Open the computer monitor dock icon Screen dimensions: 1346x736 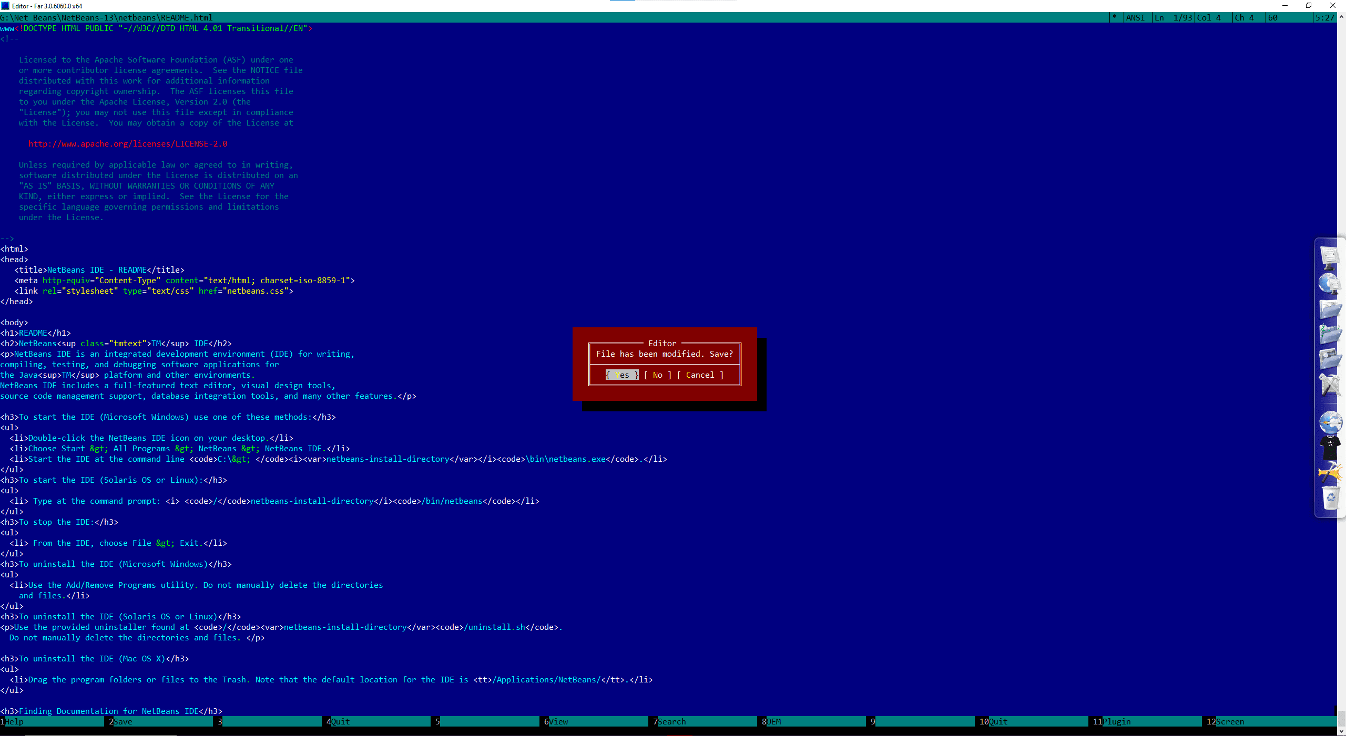pos(1330,258)
